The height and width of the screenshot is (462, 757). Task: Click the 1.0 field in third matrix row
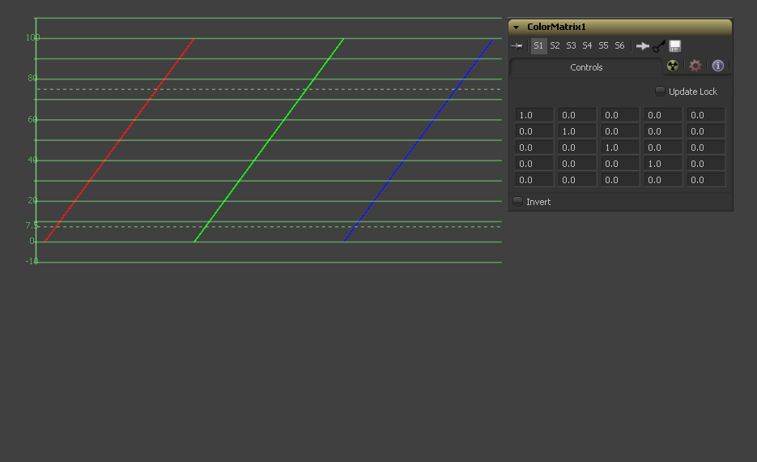(x=620, y=148)
